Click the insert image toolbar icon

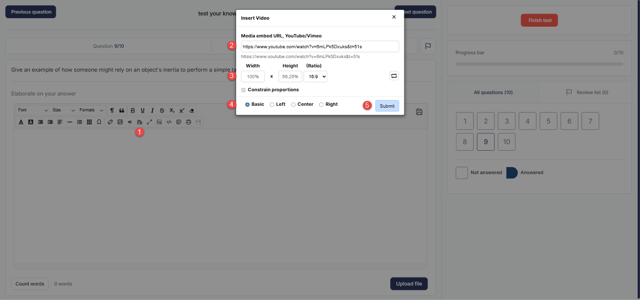120,122
